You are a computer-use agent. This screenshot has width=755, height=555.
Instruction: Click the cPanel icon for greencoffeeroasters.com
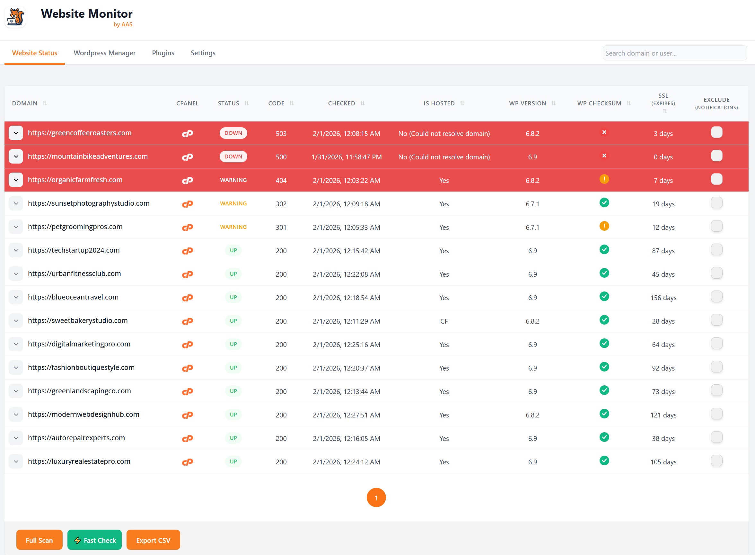(187, 133)
